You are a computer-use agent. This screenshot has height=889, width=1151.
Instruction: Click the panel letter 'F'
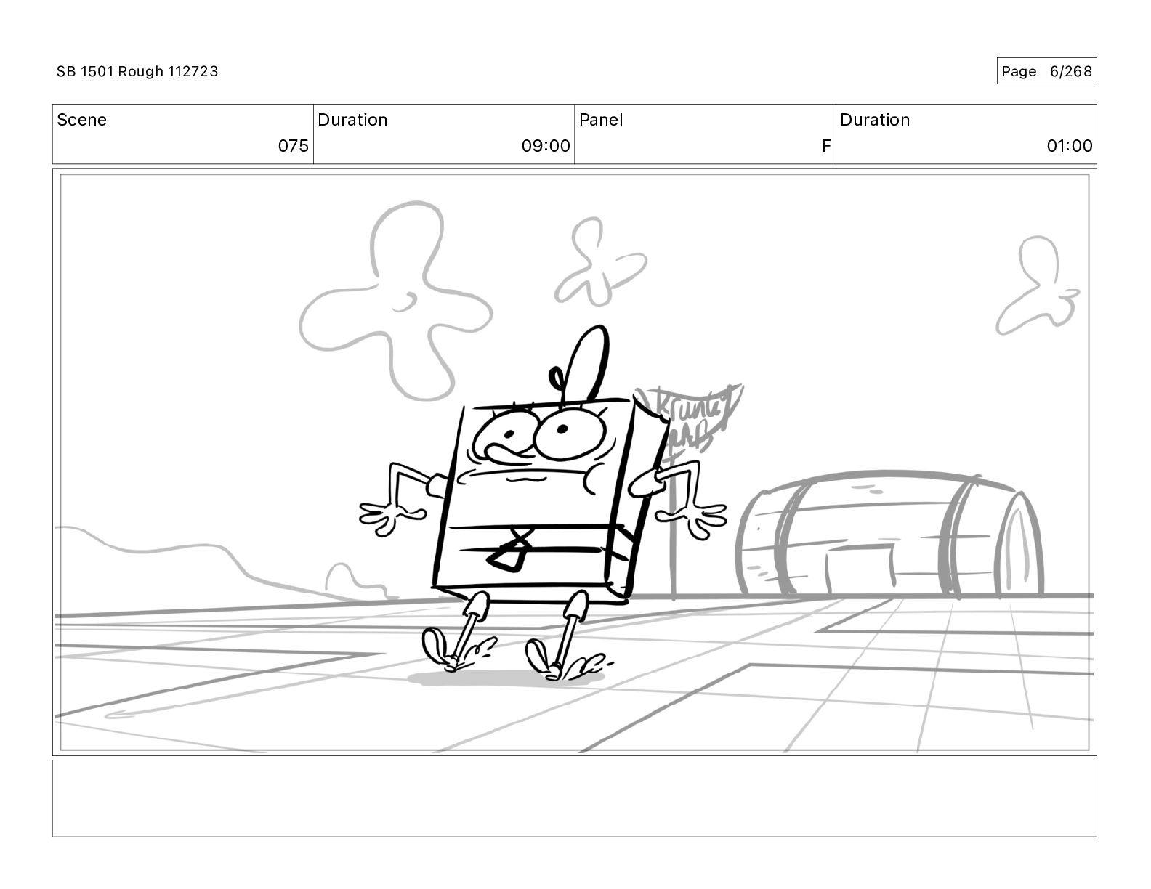pyautogui.click(x=826, y=146)
